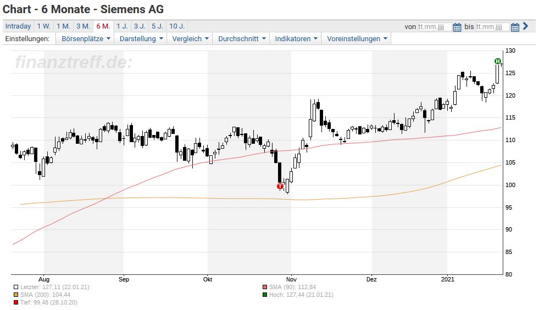
Task: Click the '2021' x-axis label
Action: [x=448, y=279]
